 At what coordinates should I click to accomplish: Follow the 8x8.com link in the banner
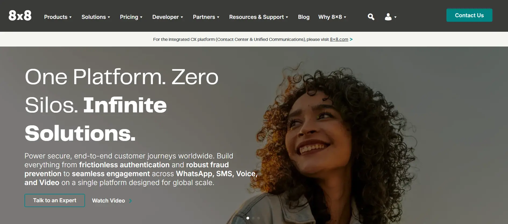(x=339, y=39)
